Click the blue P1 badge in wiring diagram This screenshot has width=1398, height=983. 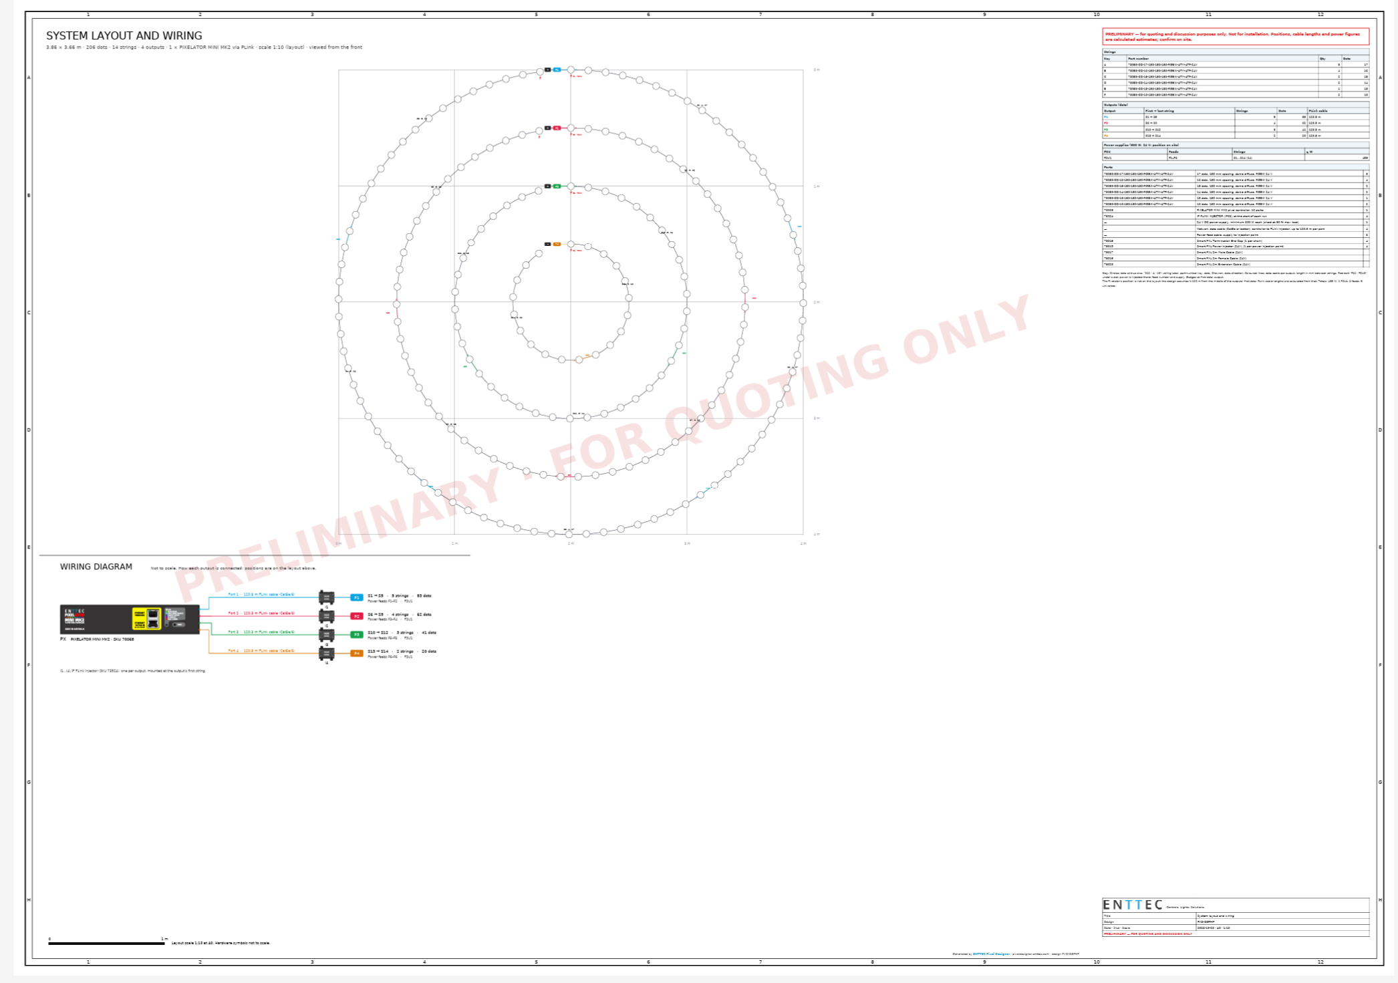click(357, 597)
